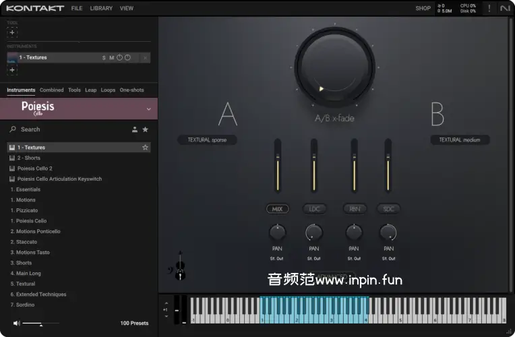Solo the 1 - Textures instrument
The image size is (515, 337).
coord(104,58)
